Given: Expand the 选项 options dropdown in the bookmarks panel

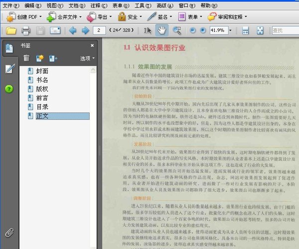Looking at the screenshot, I should pos(88,58).
